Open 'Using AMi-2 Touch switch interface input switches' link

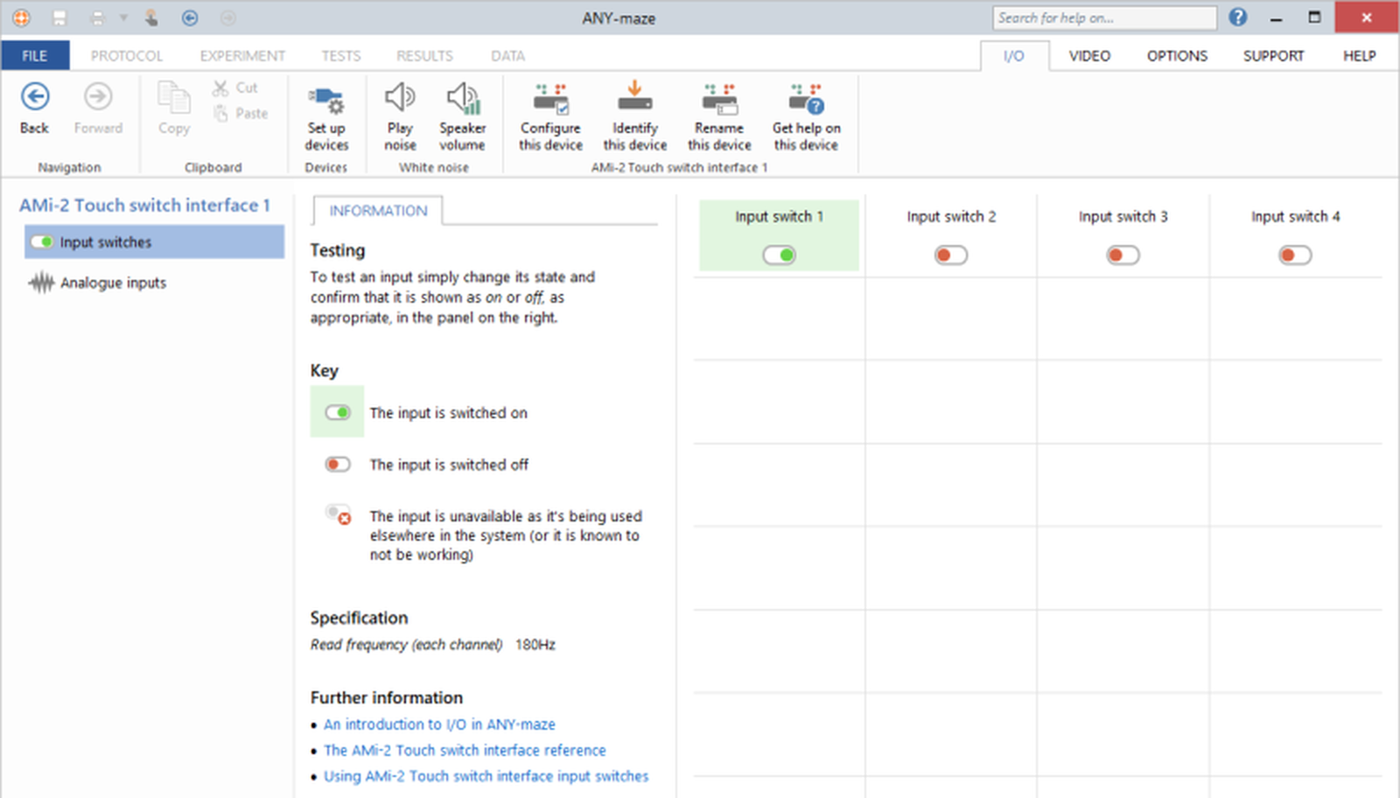[486, 775]
